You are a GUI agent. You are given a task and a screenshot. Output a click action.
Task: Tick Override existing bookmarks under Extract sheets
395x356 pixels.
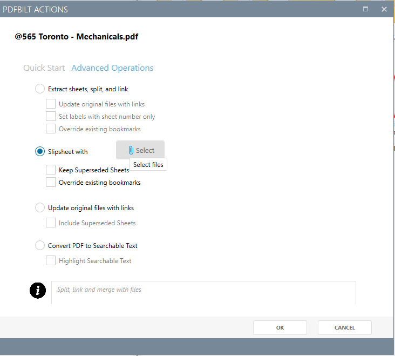pyautogui.click(x=51, y=129)
